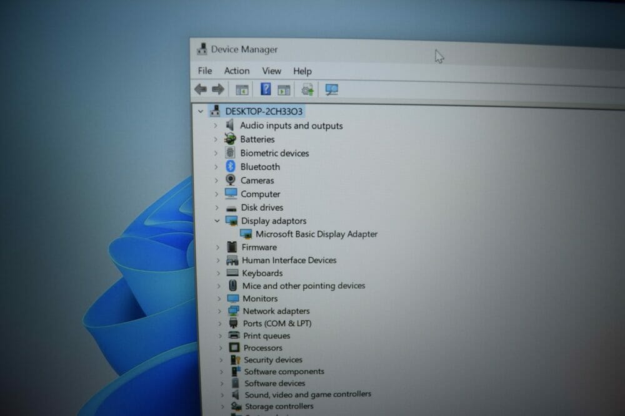Expand the Processors chevron
Screen dimensions: 625x416
tap(221, 347)
